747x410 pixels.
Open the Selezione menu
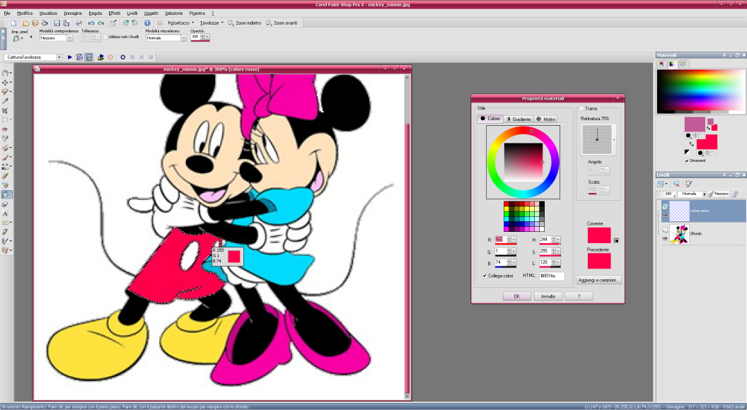(x=173, y=13)
